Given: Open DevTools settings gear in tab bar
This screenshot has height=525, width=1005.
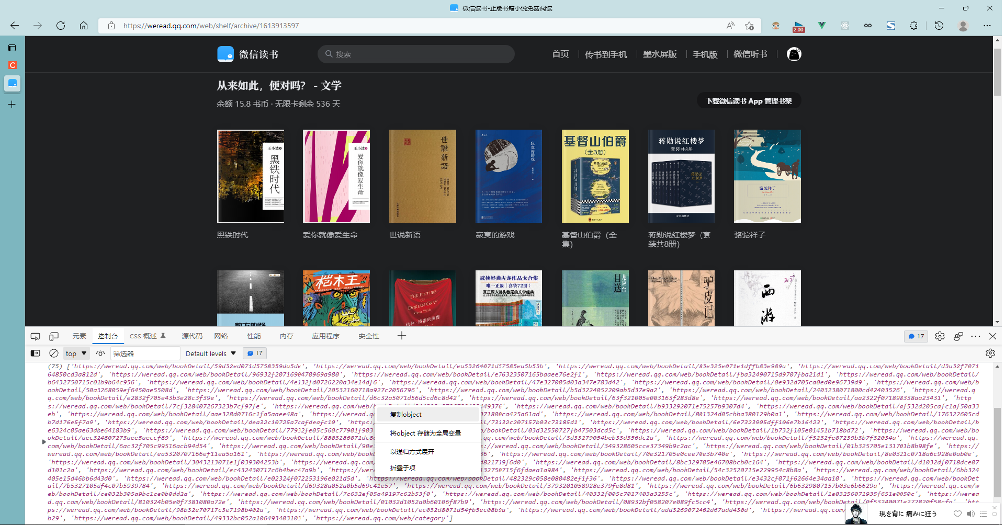Looking at the screenshot, I should tap(940, 336).
